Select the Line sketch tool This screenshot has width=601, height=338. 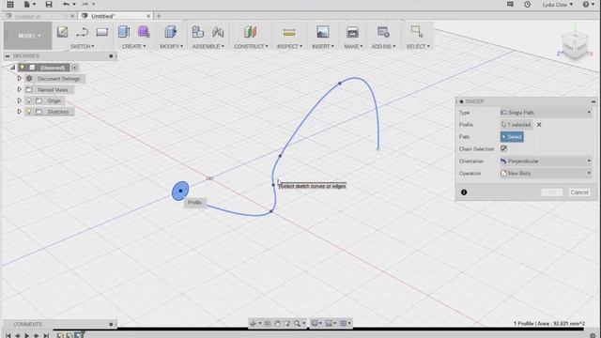(82, 32)
